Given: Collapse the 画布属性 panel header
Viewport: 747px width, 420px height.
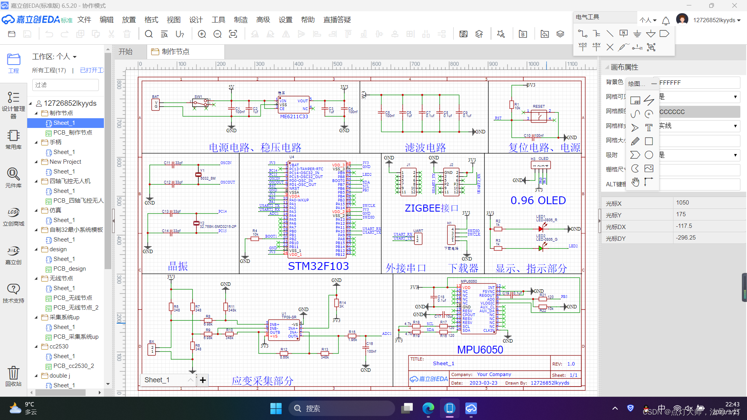Looking at the screenshot, I should coord(607,67).
